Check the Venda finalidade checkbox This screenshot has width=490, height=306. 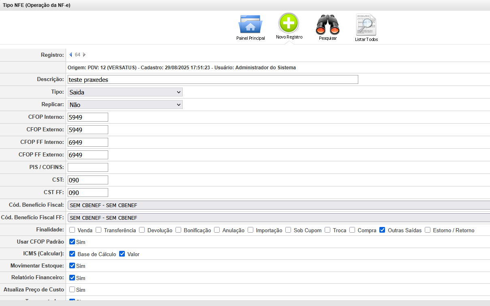(72, 230)
